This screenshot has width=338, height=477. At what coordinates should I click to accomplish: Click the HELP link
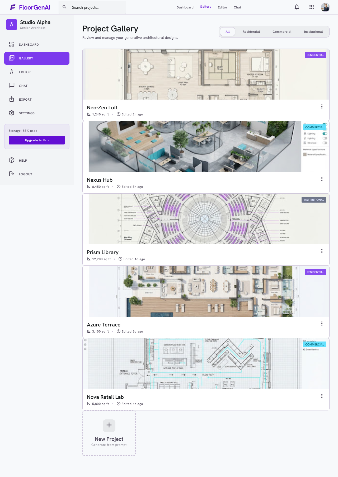tap(37, 161)
